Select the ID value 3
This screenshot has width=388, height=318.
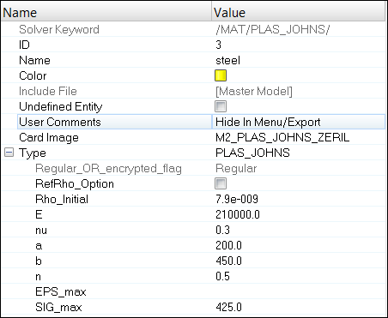pyautogui.click(x=218, y=45)
